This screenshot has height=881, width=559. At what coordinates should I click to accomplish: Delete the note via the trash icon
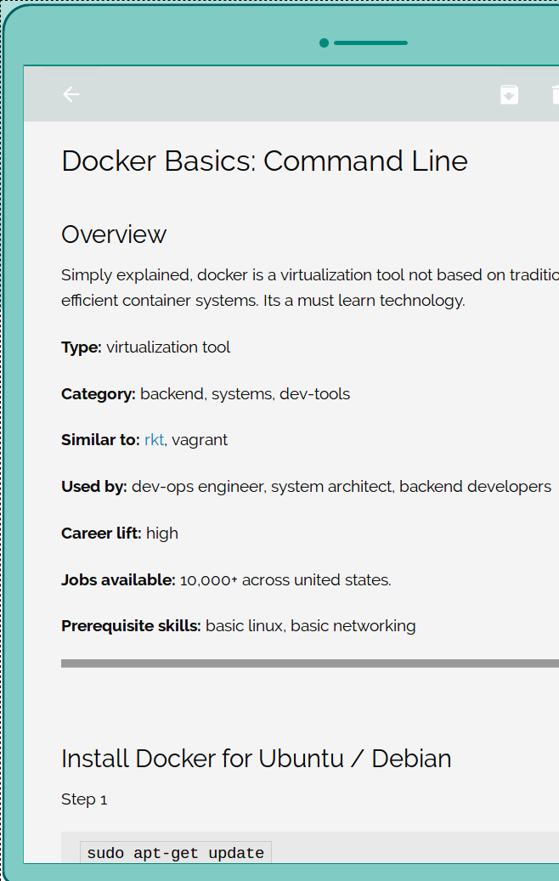point(555,94)
